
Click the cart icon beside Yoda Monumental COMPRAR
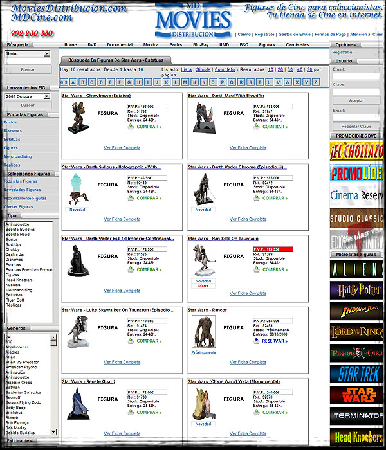click(x=257, y=413)
